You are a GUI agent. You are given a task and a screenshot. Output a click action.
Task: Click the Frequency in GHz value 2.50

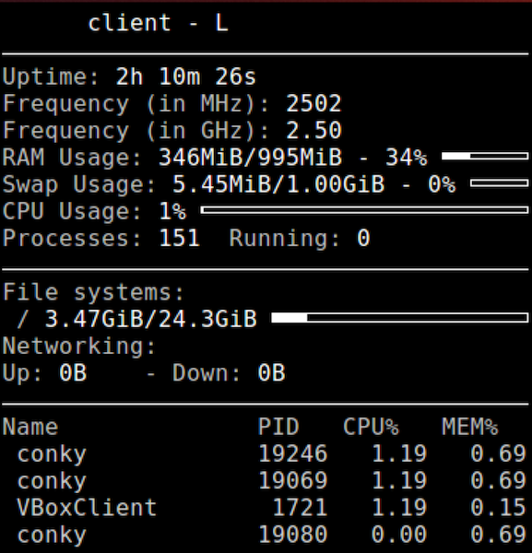tap(313, 130)
